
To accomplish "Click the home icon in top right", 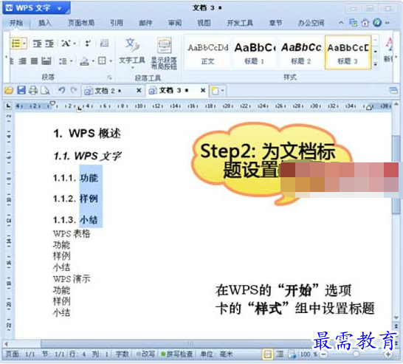I will click(365, 23).
